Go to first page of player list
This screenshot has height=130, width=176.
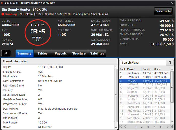pos(121,127)
